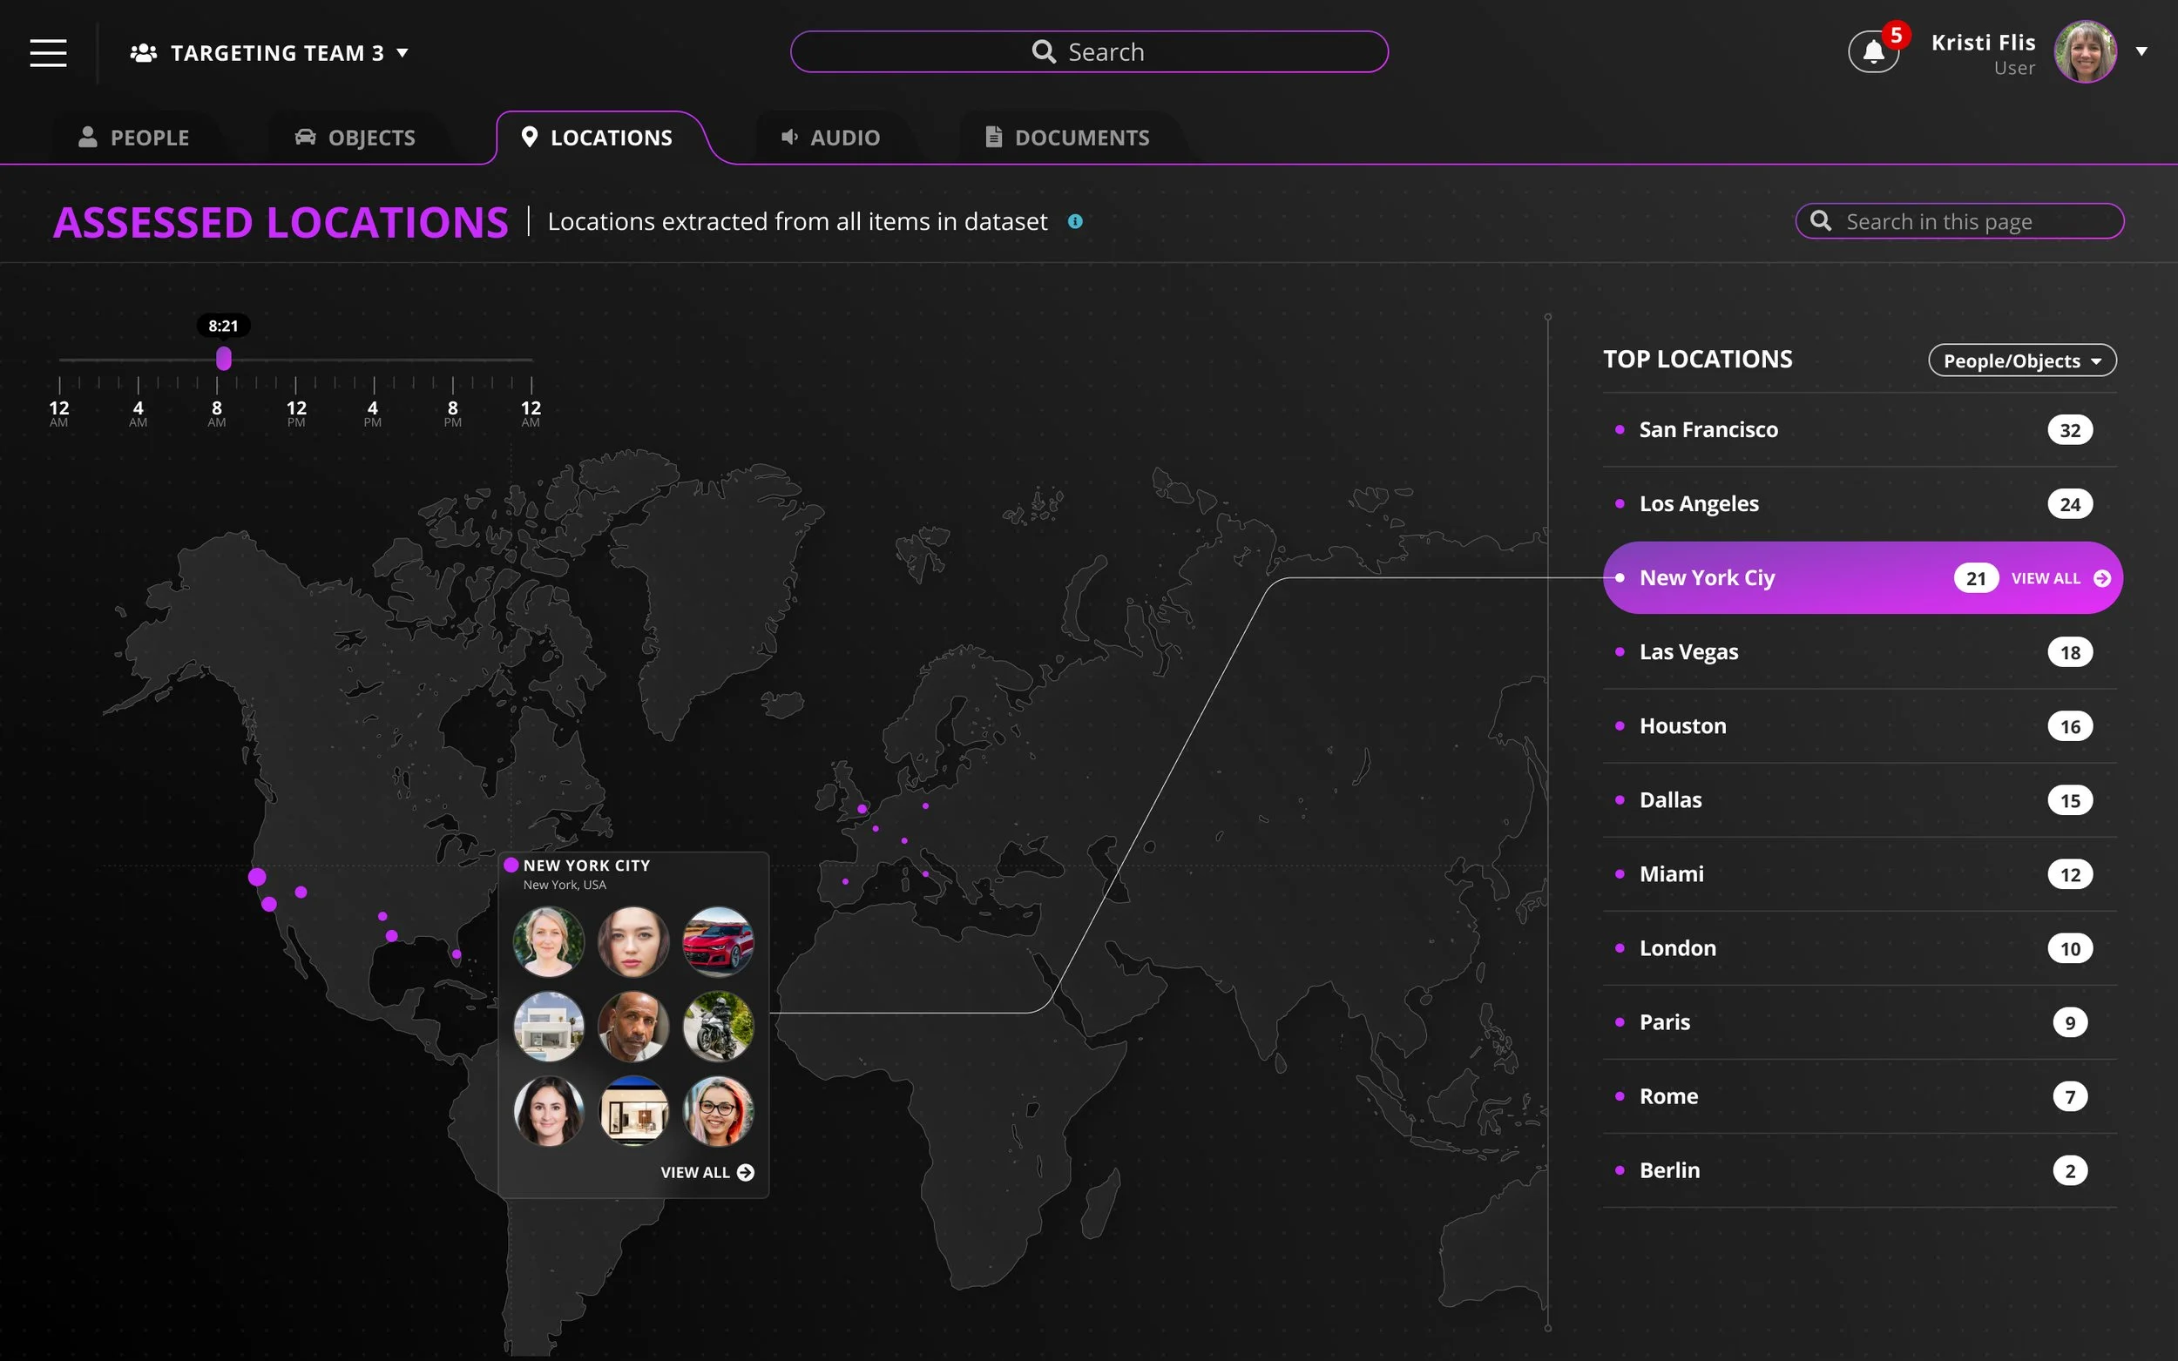Open the People/Objects filter dropdown
This screenshot has width=2178, height=1361.
pyautogui.click(x=2021, y=361)
